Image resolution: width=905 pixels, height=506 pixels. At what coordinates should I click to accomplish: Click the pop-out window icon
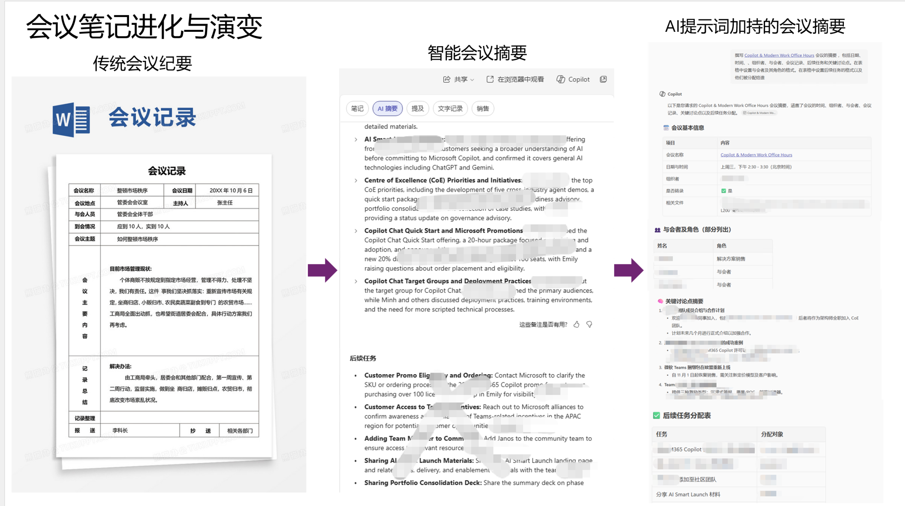[603, 79]
